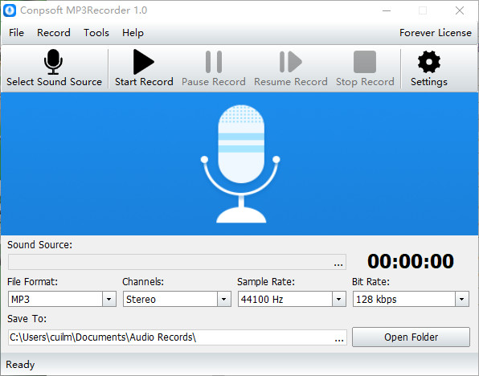Start recording with the play icon

click(x=143, y=62)
